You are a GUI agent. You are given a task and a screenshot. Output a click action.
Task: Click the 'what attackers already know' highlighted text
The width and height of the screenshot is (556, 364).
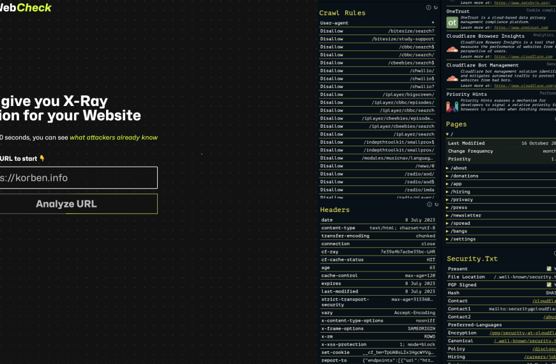click(x=114, y=137)
